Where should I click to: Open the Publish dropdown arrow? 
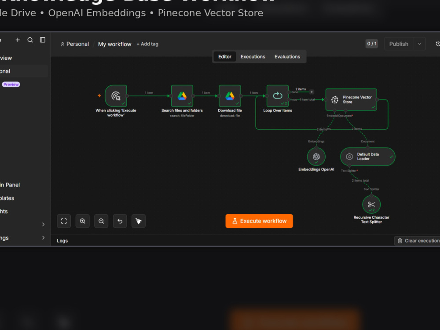pos(419,44)
